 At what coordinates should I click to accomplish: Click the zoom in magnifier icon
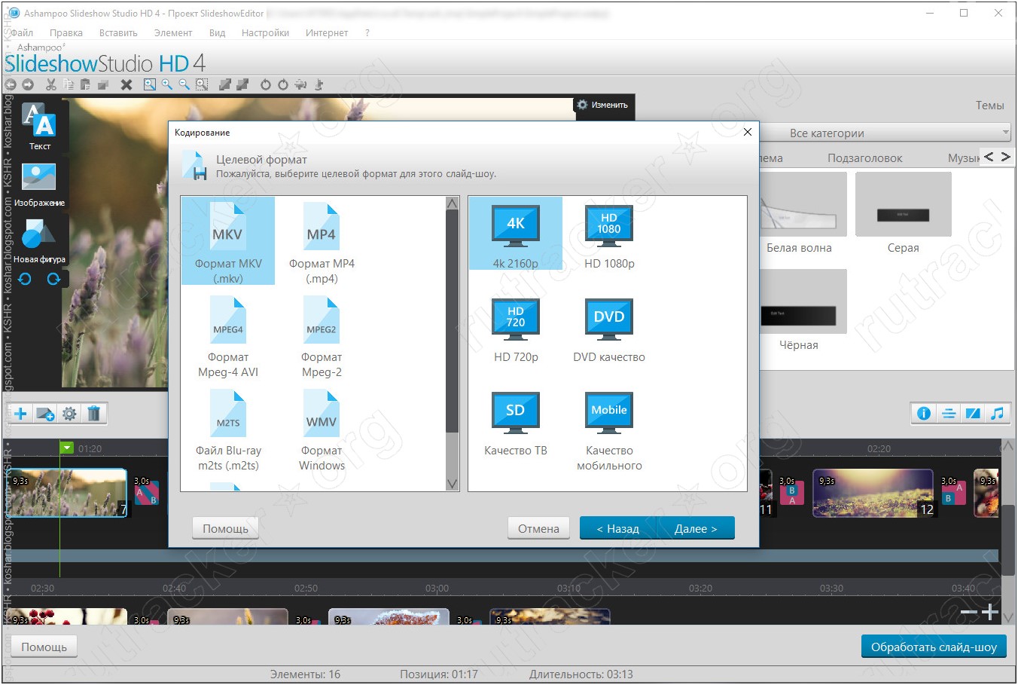pos(167,84)
